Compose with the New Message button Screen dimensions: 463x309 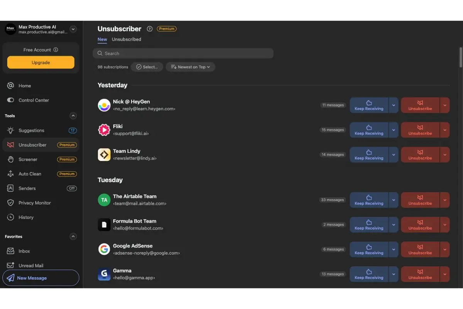41,278
